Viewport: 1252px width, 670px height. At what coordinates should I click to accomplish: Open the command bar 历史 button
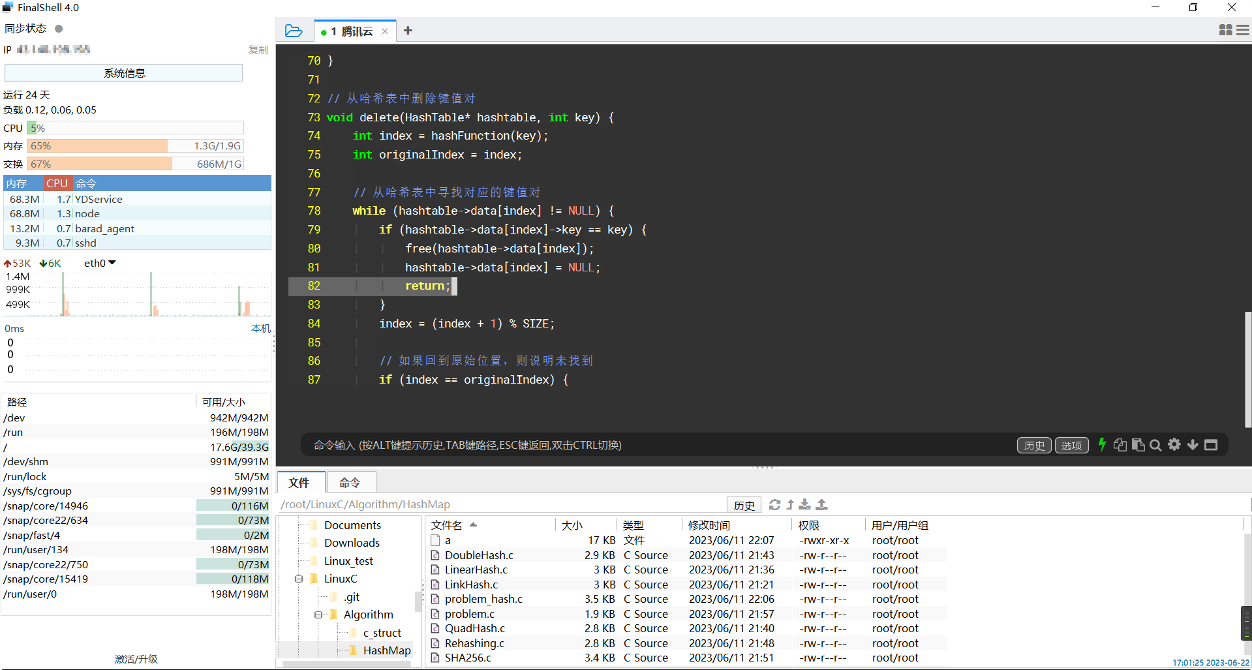point(1034,446)
